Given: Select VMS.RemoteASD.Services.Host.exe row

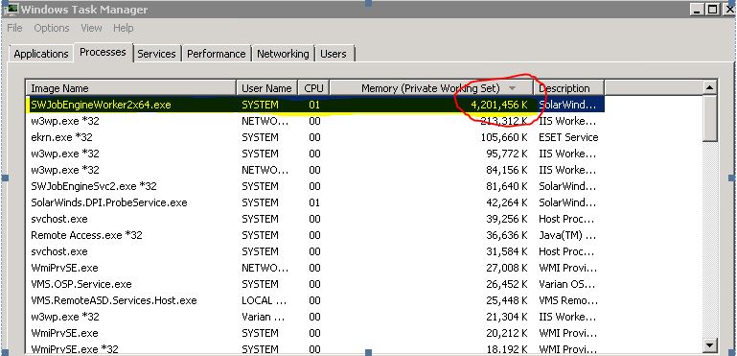Looking at the screenshot, I should tap(315, 300).
